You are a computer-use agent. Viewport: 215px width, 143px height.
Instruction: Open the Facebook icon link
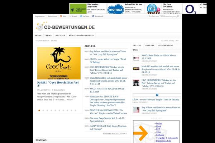93,16
